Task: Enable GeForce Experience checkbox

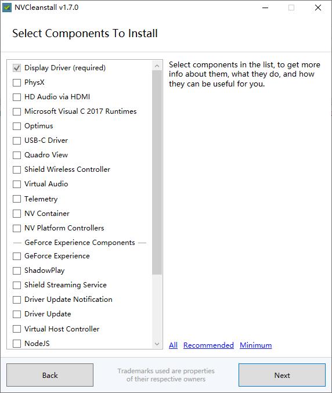Action: pyautogui.click(x=17, y=256)
